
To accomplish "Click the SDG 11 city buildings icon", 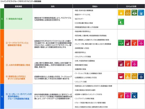I will (x=128, y=76).
